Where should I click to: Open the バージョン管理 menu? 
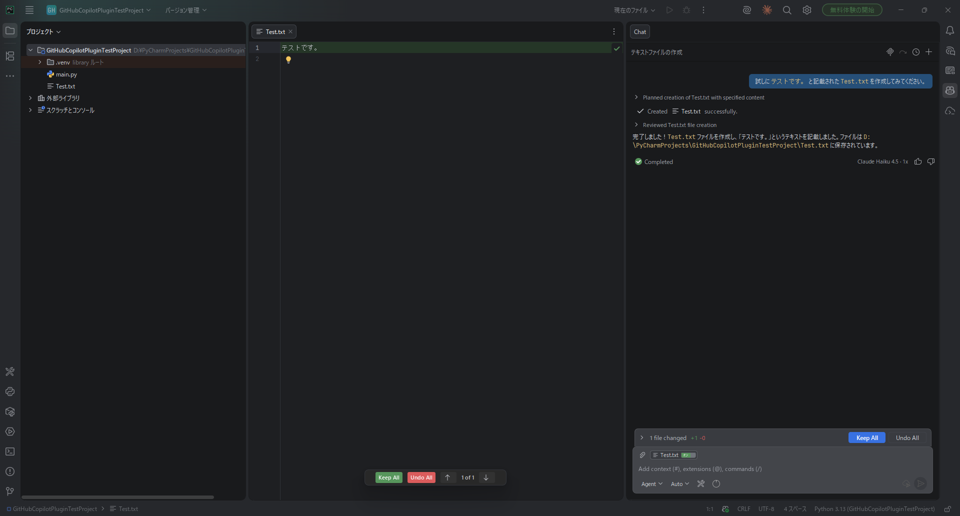click(185, 10)
